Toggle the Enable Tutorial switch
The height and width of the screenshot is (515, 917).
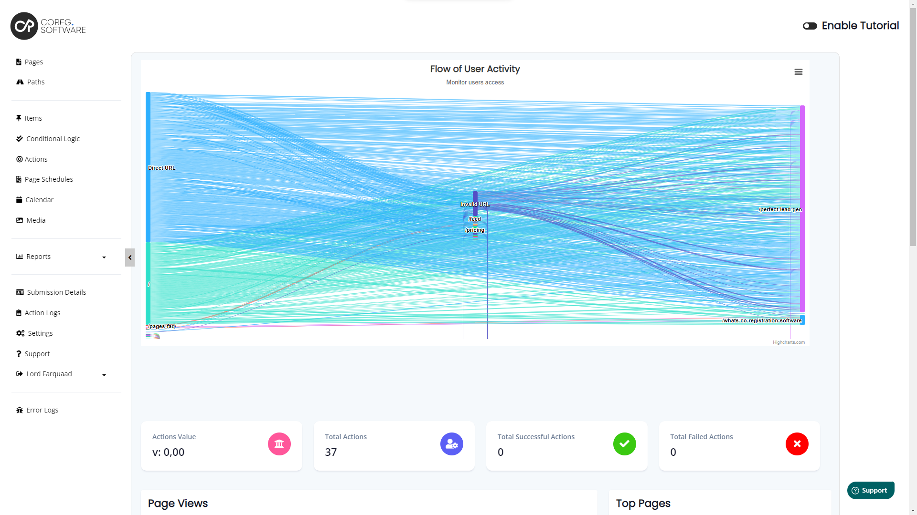[810, 26]
